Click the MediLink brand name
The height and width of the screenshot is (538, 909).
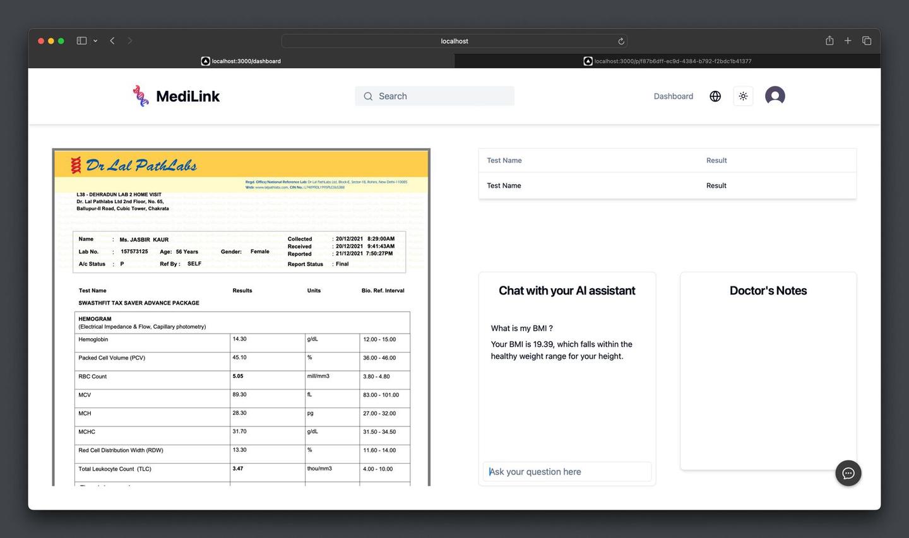[187, 96]
